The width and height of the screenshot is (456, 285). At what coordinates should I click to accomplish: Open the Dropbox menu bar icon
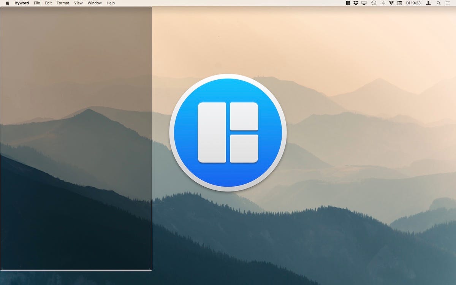(x=356, y=3)
